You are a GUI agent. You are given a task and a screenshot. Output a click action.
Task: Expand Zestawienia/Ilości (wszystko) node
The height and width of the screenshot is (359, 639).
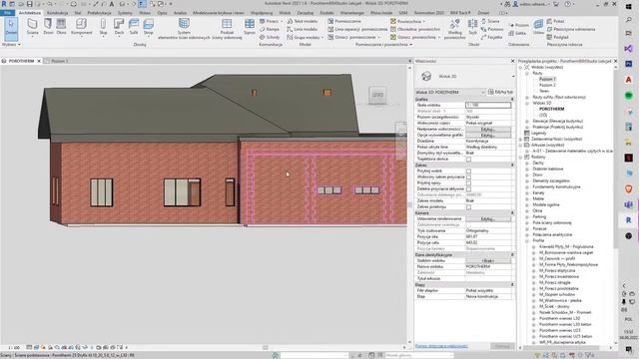[x=521, y=139]
